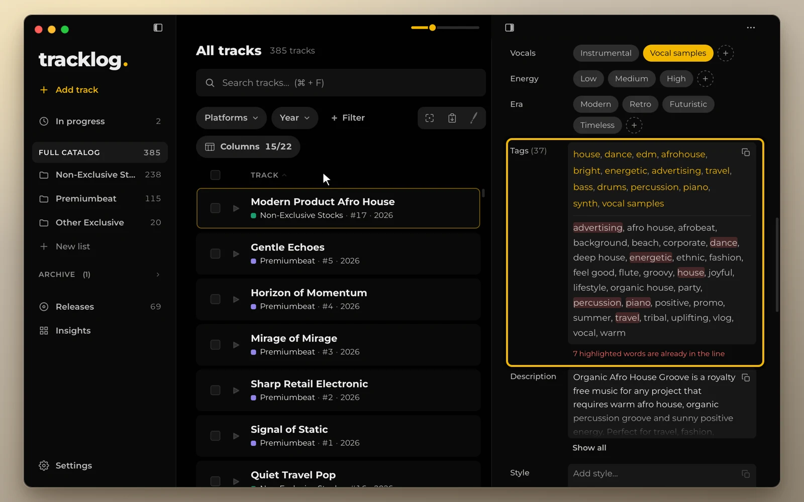Viewport: 804px width, 502px height.
Task: Add a new Energy tag option
Action: [705, 79]
